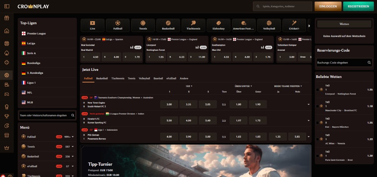Switch to Basketball tab under Jetzt Live
The height and width of the screenshot is (177, 377).
point(102,78)
